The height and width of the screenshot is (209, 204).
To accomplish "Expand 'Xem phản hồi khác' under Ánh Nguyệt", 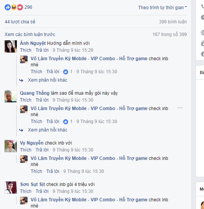I will (x=47, y=80).
